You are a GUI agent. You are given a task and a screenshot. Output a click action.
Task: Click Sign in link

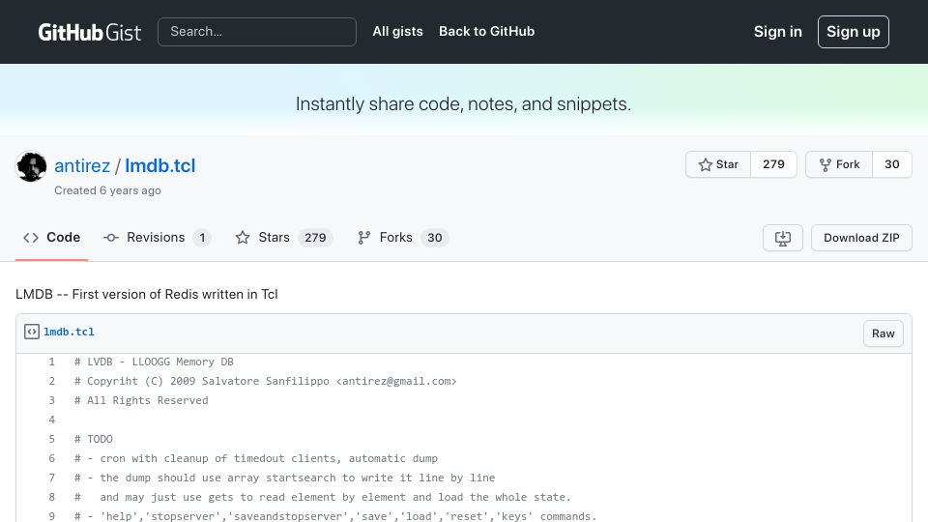pyautogui.click(x=777, y=32)
